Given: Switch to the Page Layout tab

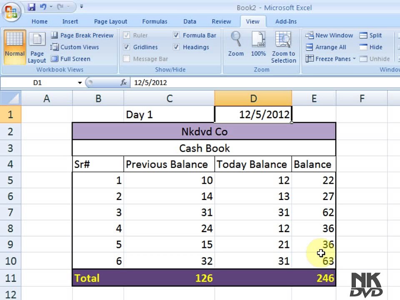Looking at the screenshot, I should click(110, 21).
